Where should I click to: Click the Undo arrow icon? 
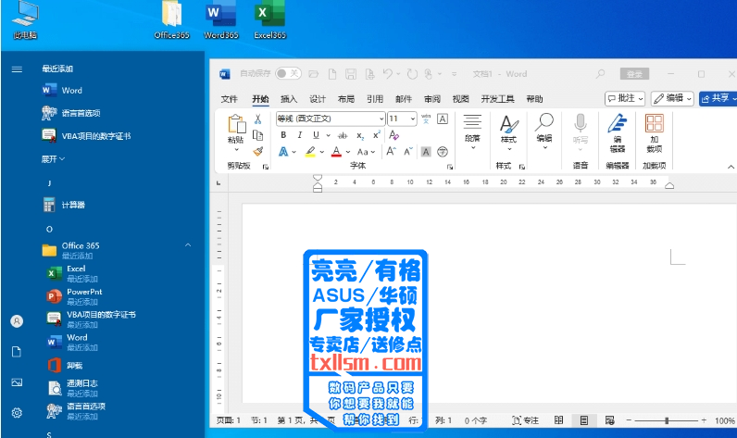point(388,74)
